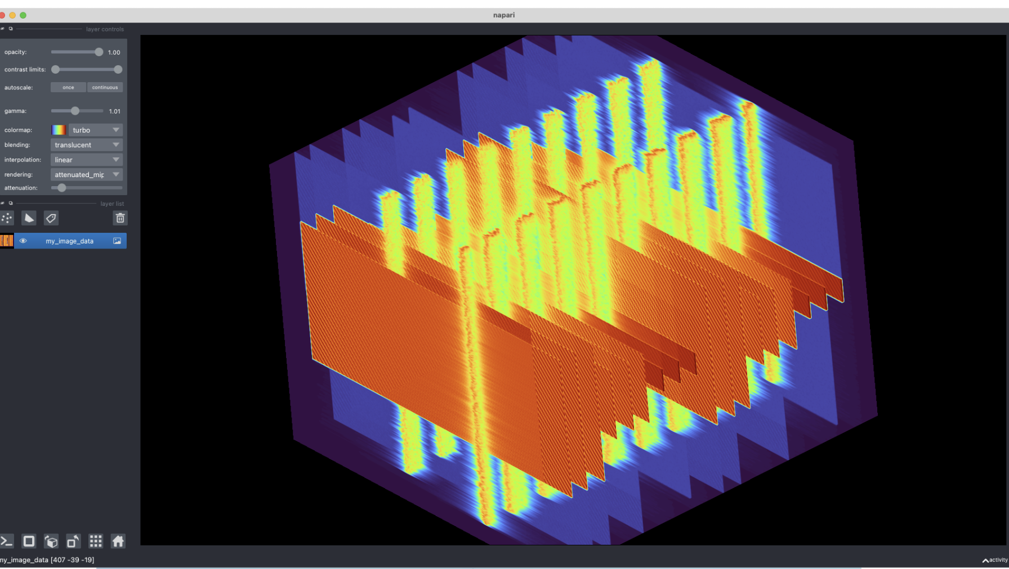
Task: Hide my_image_data layer via eye icon
Action: pyautogui.click(x=23, y=241)
